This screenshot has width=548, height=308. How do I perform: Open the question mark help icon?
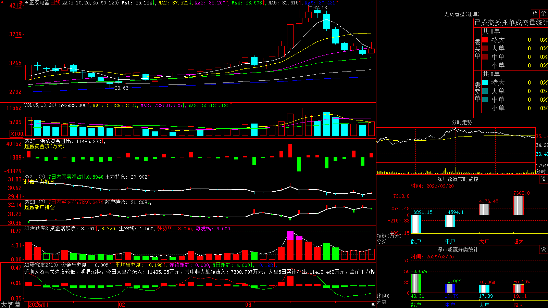click(21, 2)
